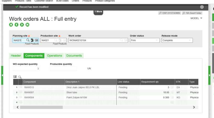The width and height of the screenshot is (214, 118).
Task: Select the Components tab
Action: click(34, 56)
